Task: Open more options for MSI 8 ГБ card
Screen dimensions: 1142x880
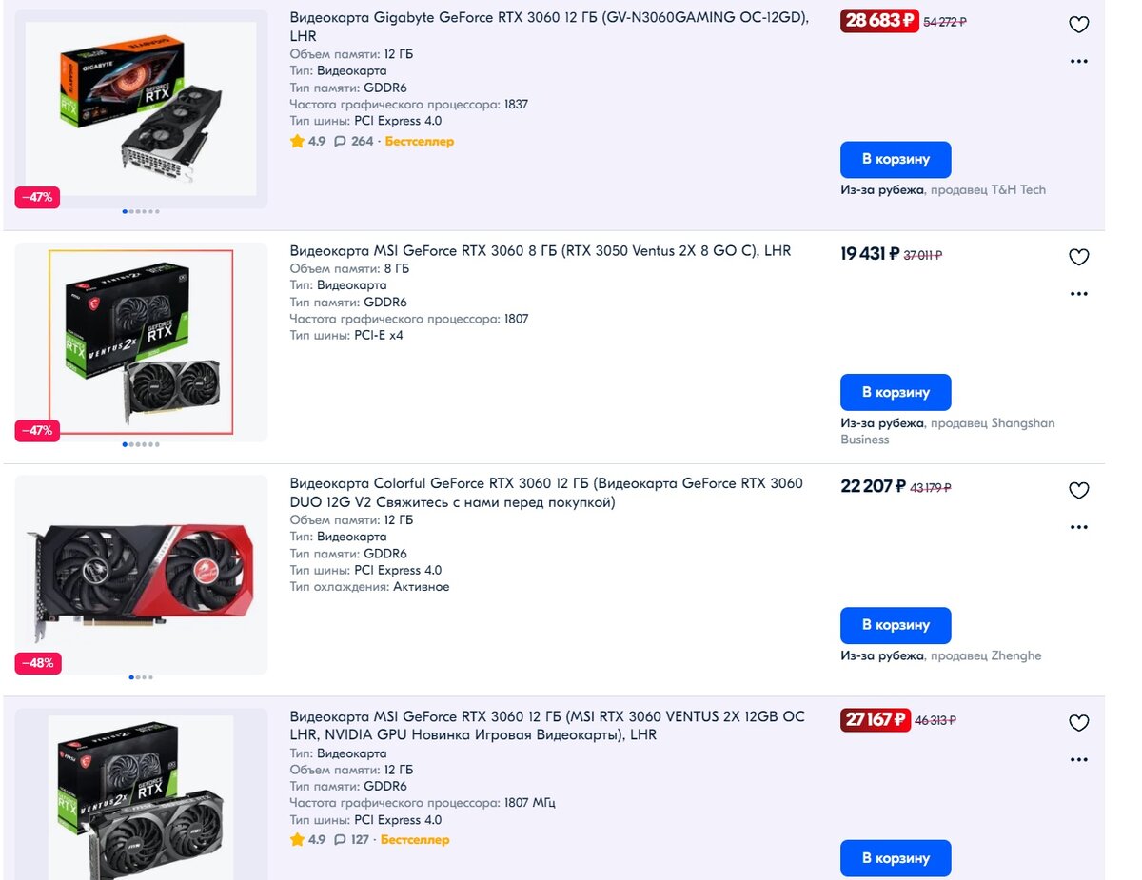Action: click(x=1078, y=294)
